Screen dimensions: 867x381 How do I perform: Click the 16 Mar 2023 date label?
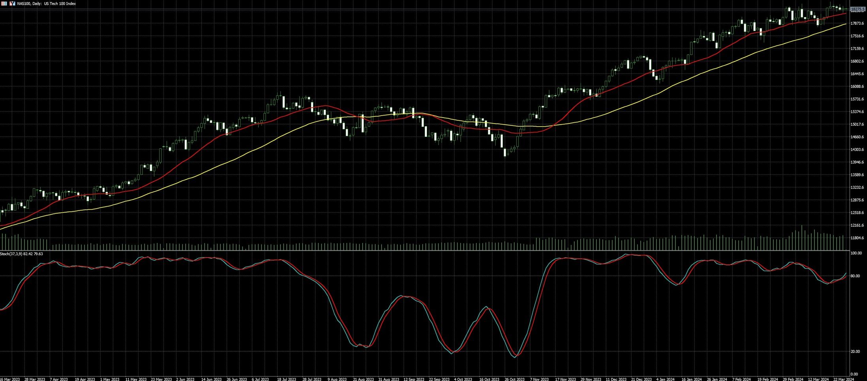(10, 379)
